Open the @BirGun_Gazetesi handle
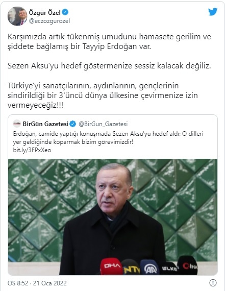Image resolution: width=225 pixels, height=291 pixels. click(x=103, y=124)
